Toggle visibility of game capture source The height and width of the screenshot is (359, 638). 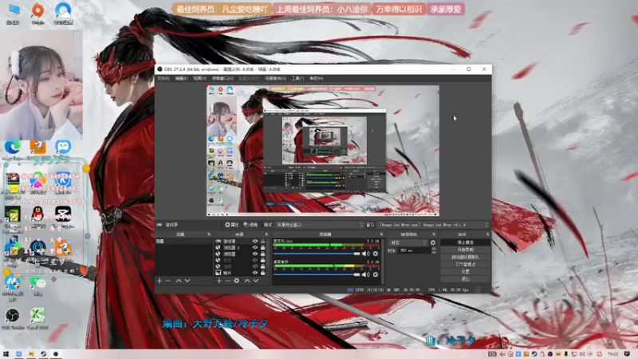pos(254,242)
